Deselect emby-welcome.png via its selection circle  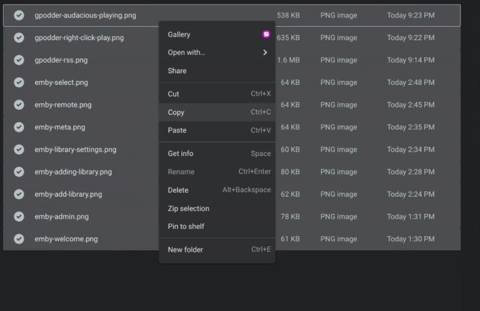[19, 239]
